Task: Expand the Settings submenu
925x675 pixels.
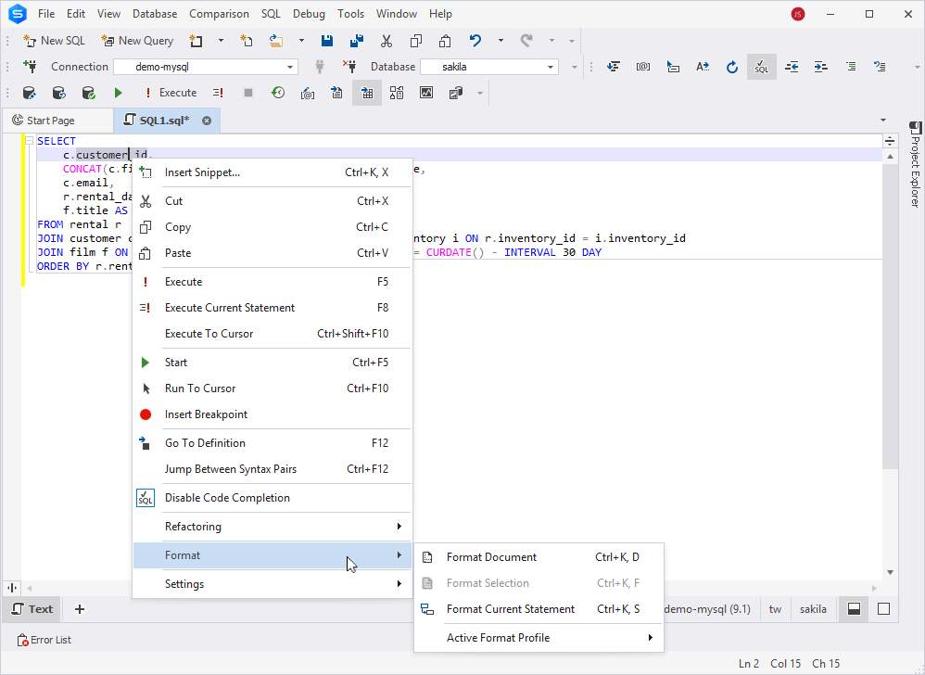Action: 272,584
